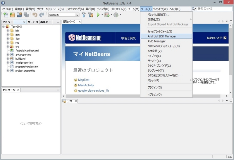This screenshot has width=234, height=160.
Task: Click the INS status bar indicator
Action: click(230, 157)
